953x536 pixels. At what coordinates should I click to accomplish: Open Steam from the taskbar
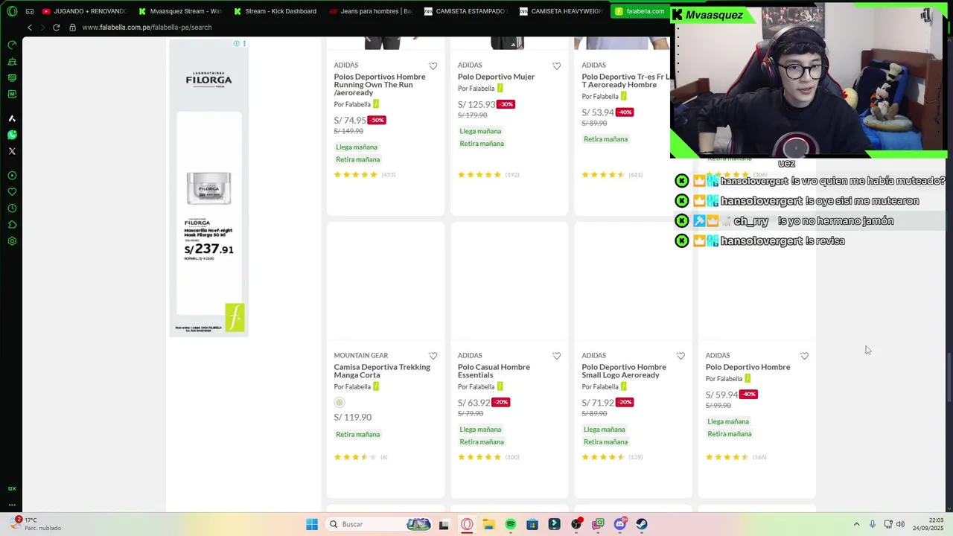pyautogui.click(x=642, y=524)
